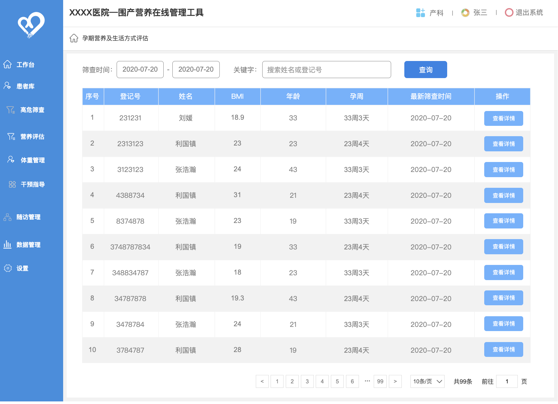Screen dimensions: 558x404
Task: Click the 退出系统 red circle icon
Action: point(509,13)
